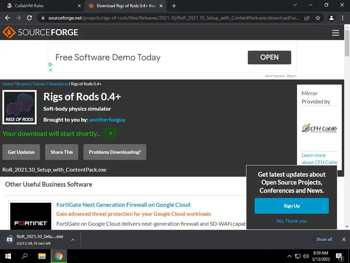Click the Share This button

tap(62, 152)
